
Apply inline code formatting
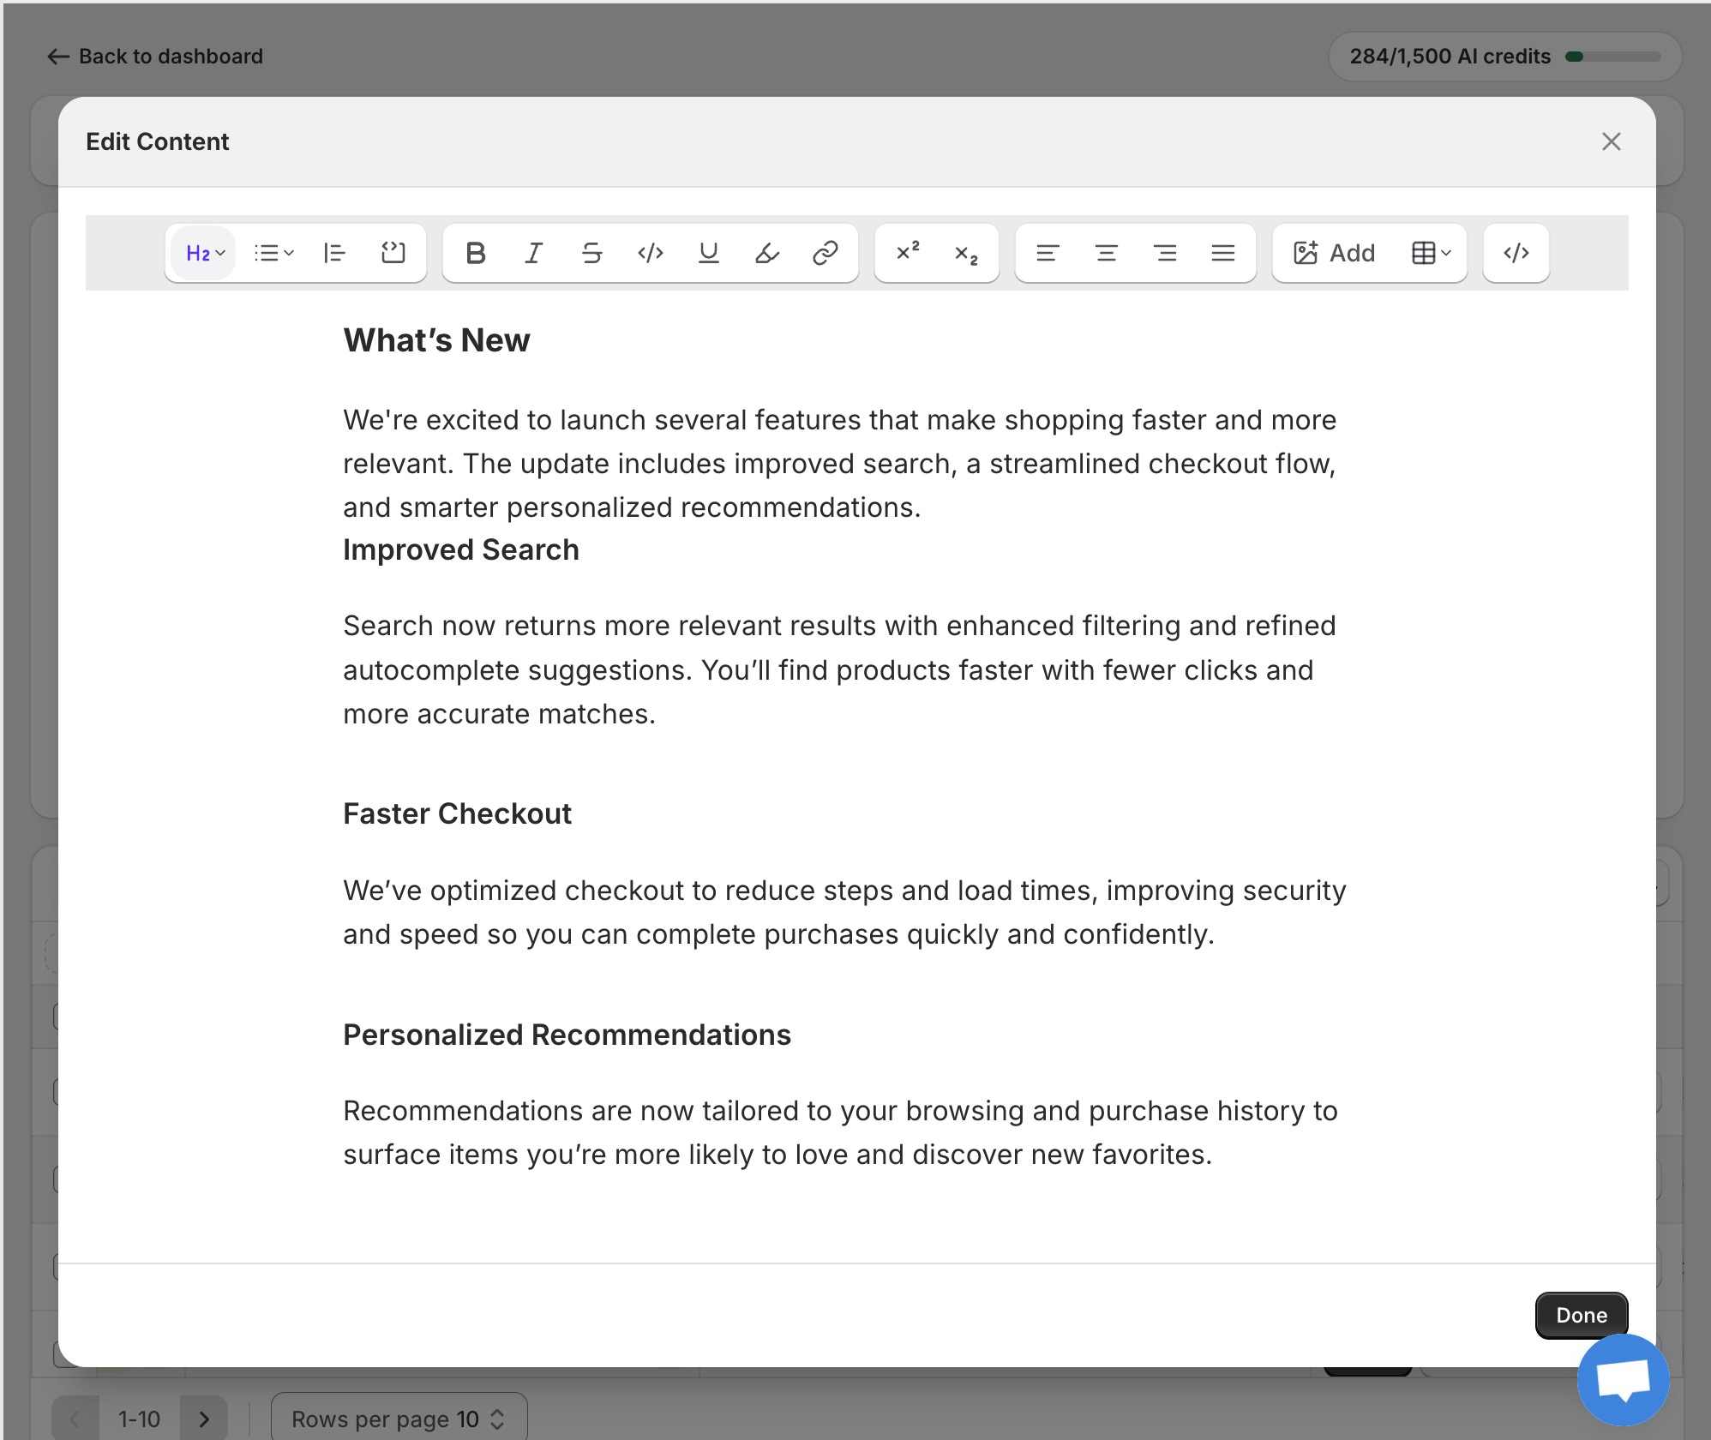pyautogui.click(x=651, y=253)
